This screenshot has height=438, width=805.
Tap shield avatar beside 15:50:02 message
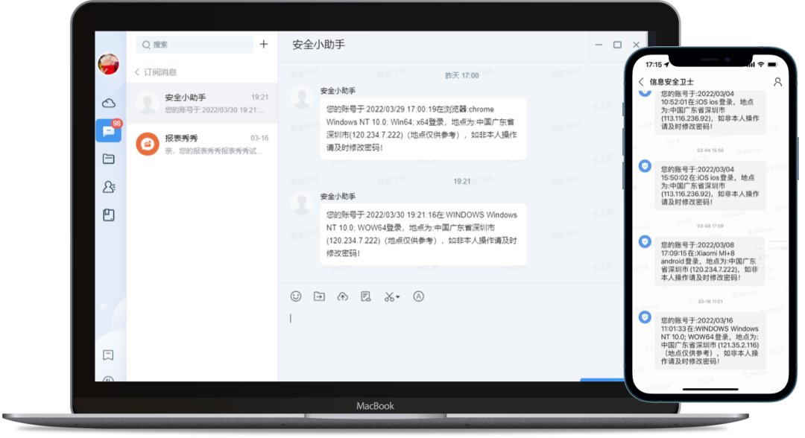tap(645, 166)
